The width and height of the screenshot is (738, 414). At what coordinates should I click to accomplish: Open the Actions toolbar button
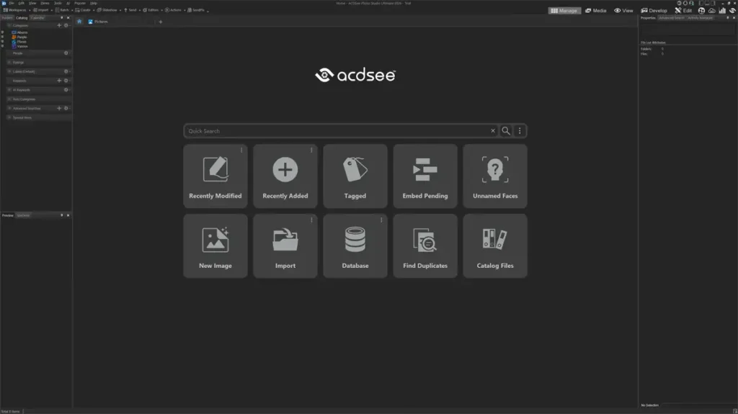coord(174,10)
